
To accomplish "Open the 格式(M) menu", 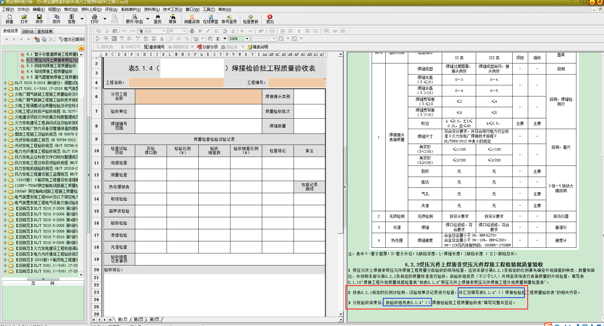I will coord(71,10).
